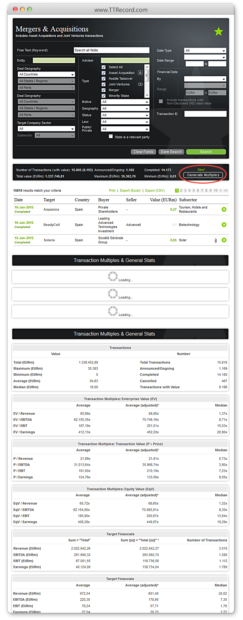Click the Type list scrollbar thumb
The image size is (243, 620).
[147, 75]
